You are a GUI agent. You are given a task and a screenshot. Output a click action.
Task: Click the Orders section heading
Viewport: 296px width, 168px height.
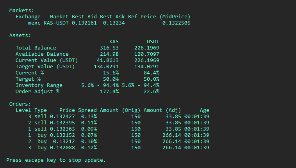[20, 104]
